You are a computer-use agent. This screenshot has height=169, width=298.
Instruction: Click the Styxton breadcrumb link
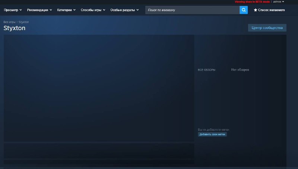(x=24, y=22)
